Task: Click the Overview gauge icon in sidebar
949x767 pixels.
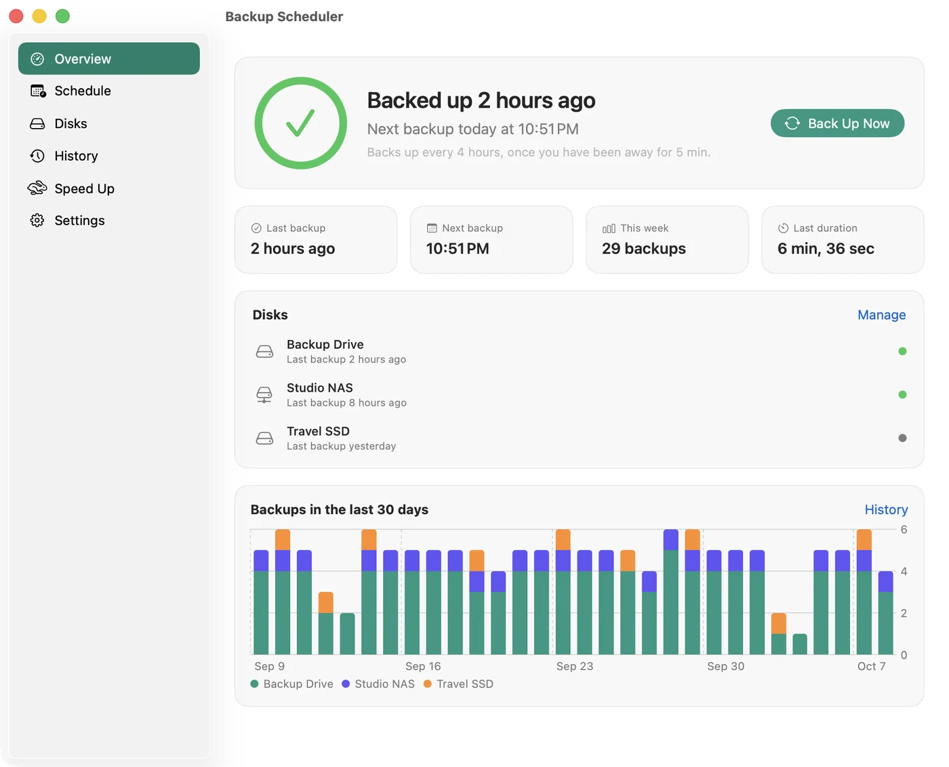Action: pyautogui.click(x=38, y=59)
